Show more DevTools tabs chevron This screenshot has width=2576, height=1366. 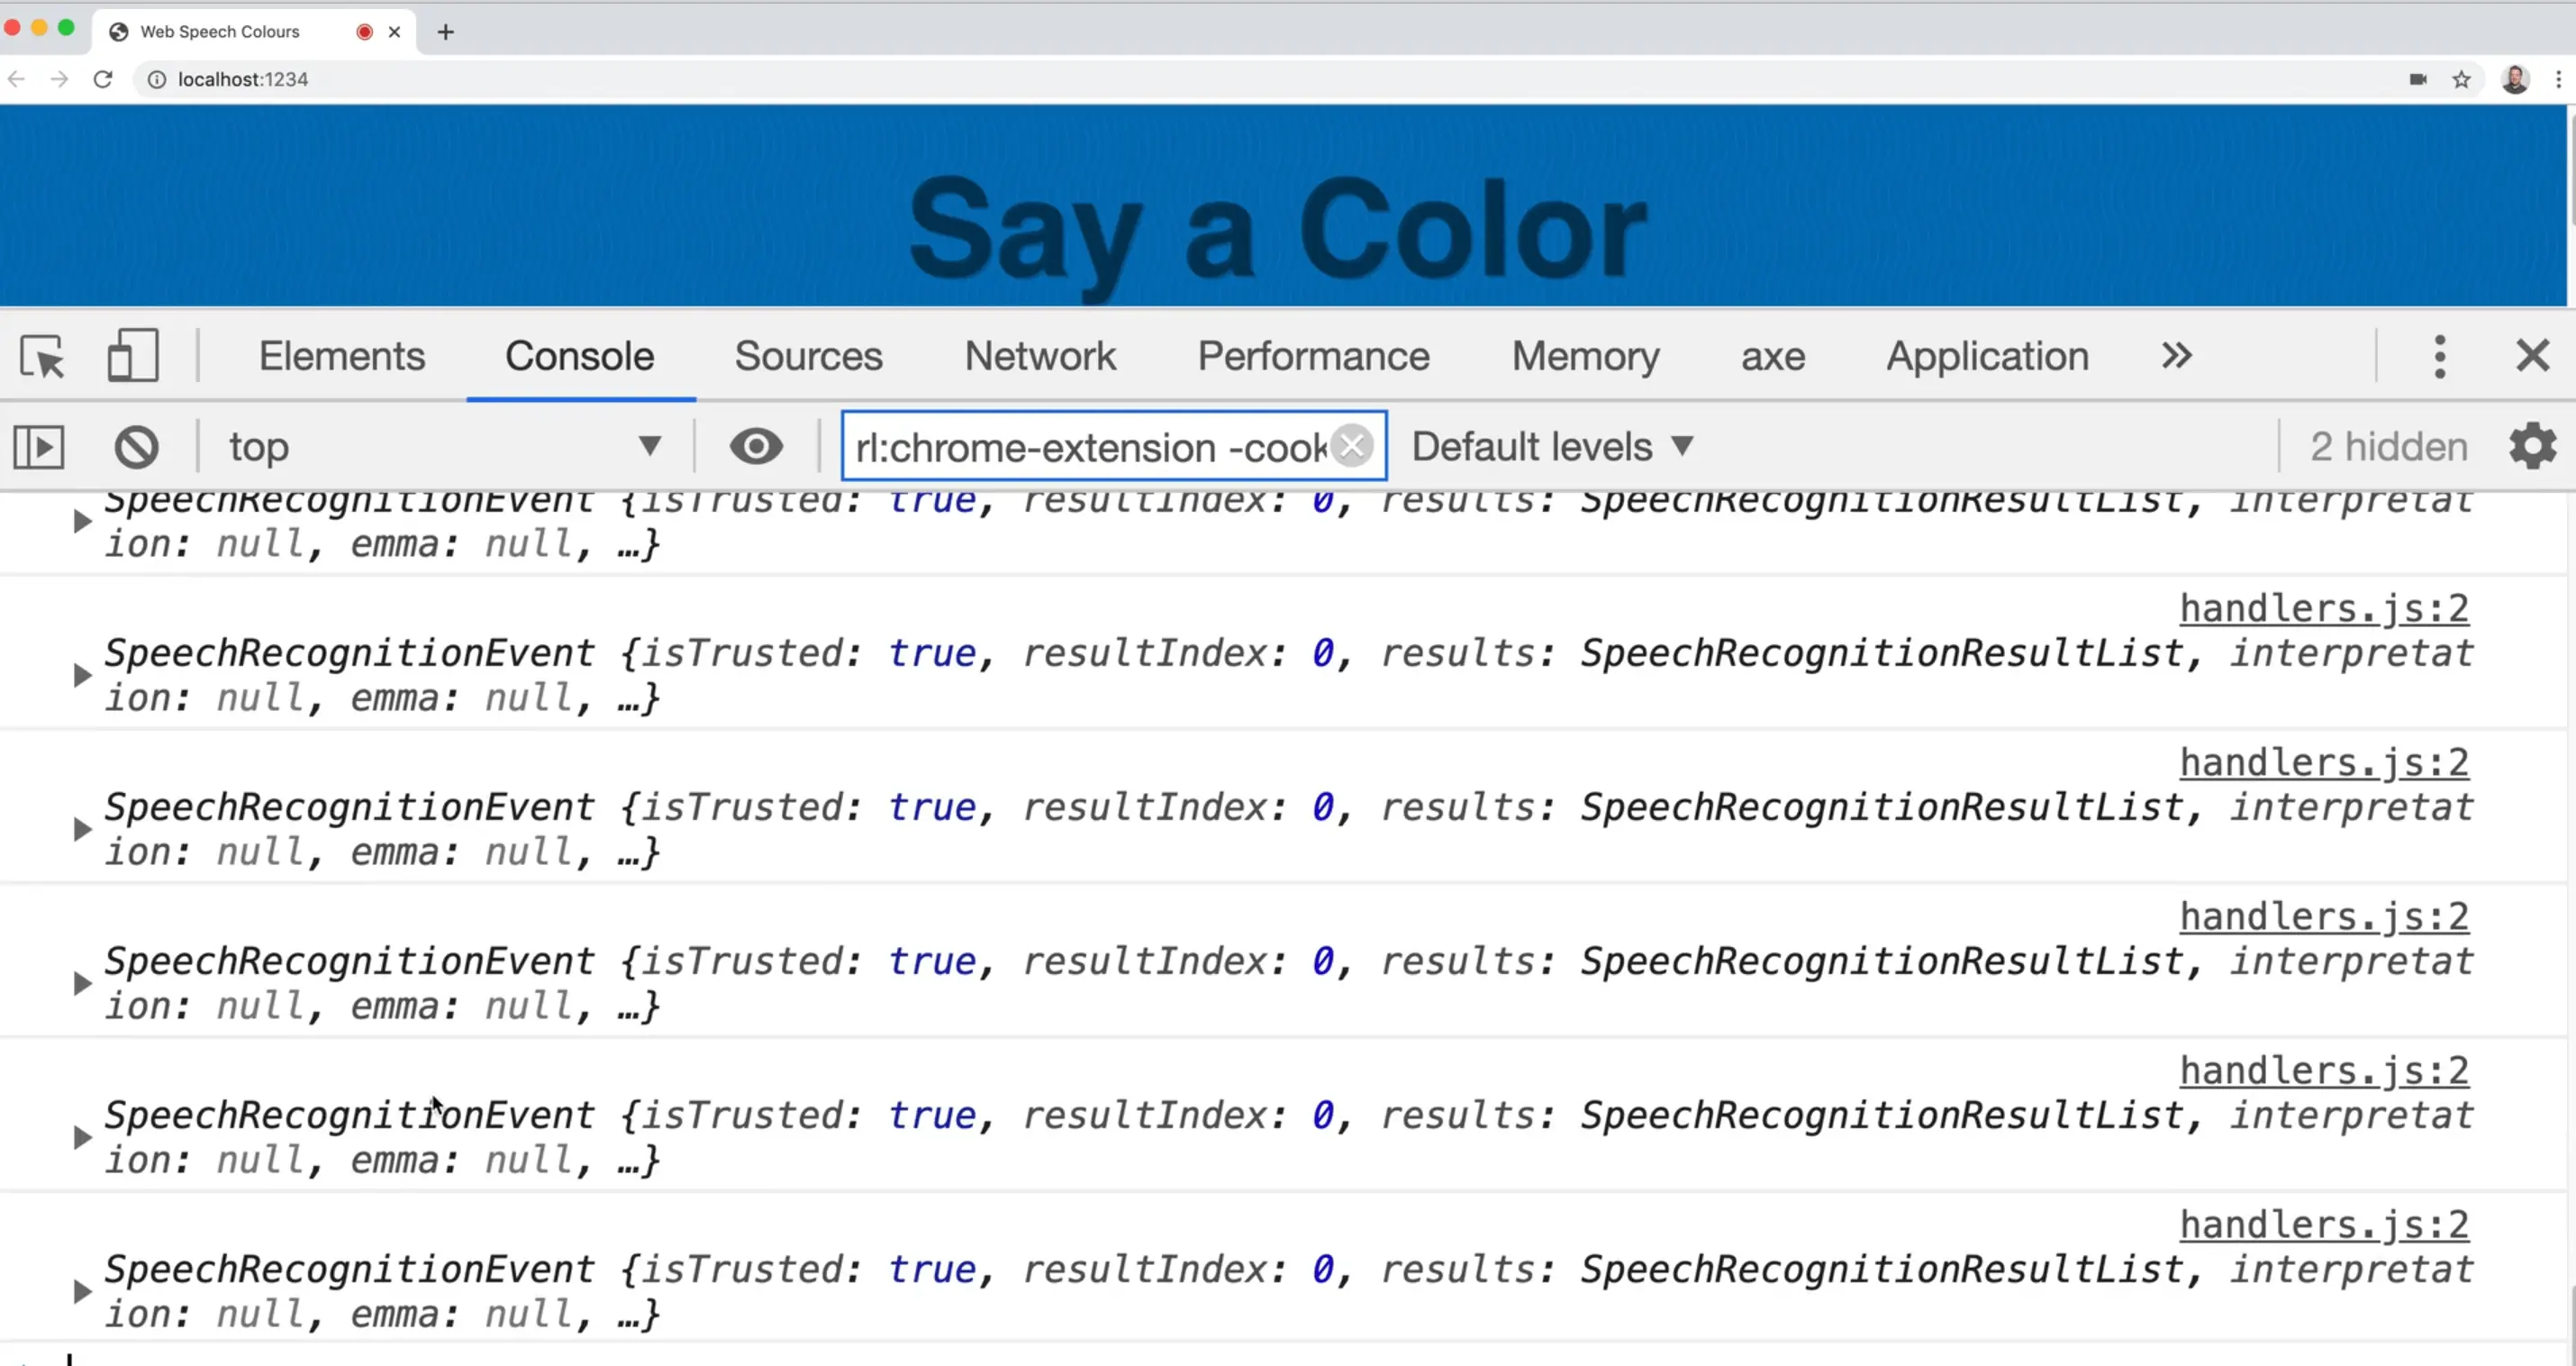(2176, 356)
